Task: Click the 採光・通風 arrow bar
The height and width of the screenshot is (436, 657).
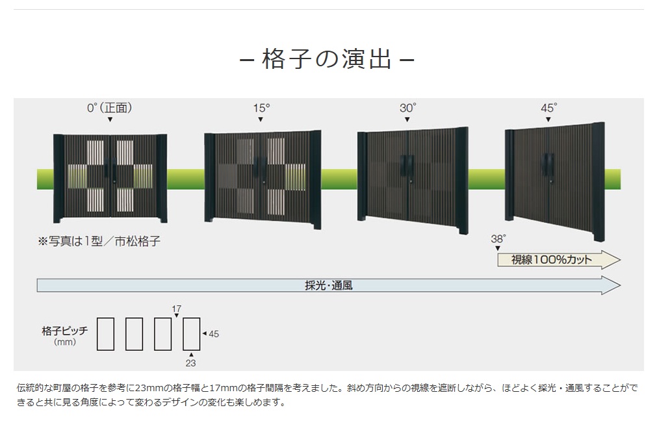Action: (x=329, y=286)
